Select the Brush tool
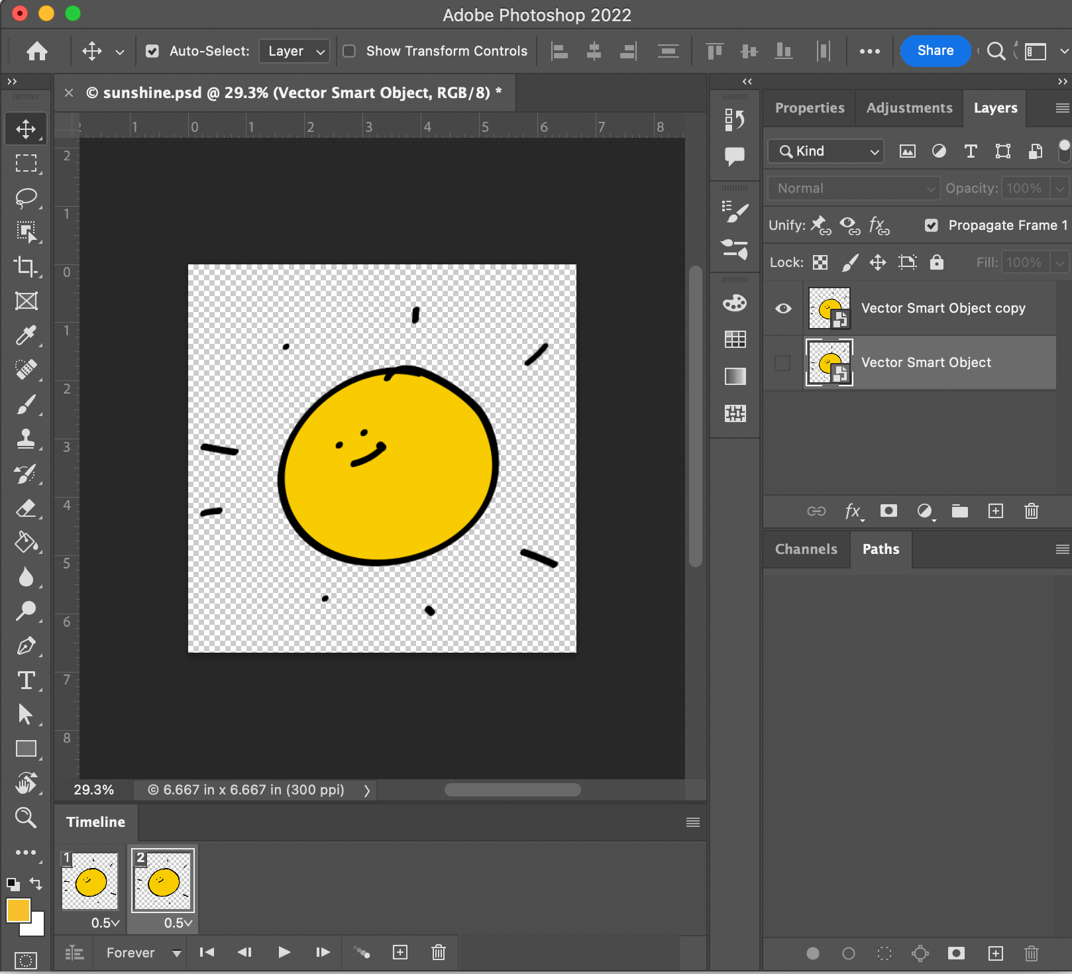This screenshot has height=974, width=1072. pyautogui.click(x=26, y=404)
